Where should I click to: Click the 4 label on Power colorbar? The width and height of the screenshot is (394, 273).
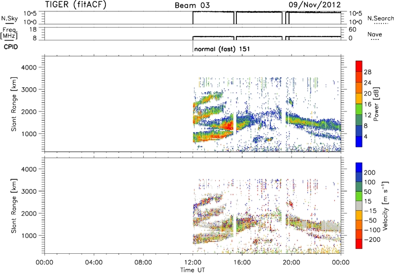coord(366,136)
